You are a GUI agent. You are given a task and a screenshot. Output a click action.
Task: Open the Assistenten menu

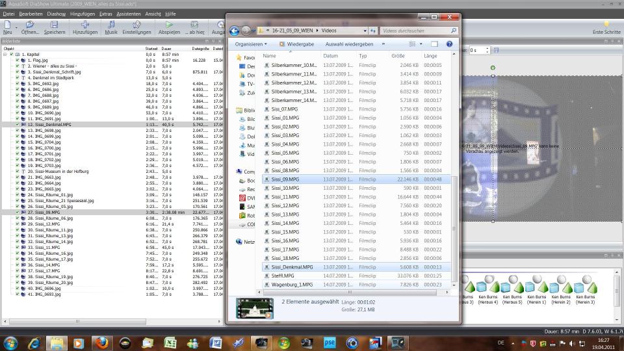point(128,13)
